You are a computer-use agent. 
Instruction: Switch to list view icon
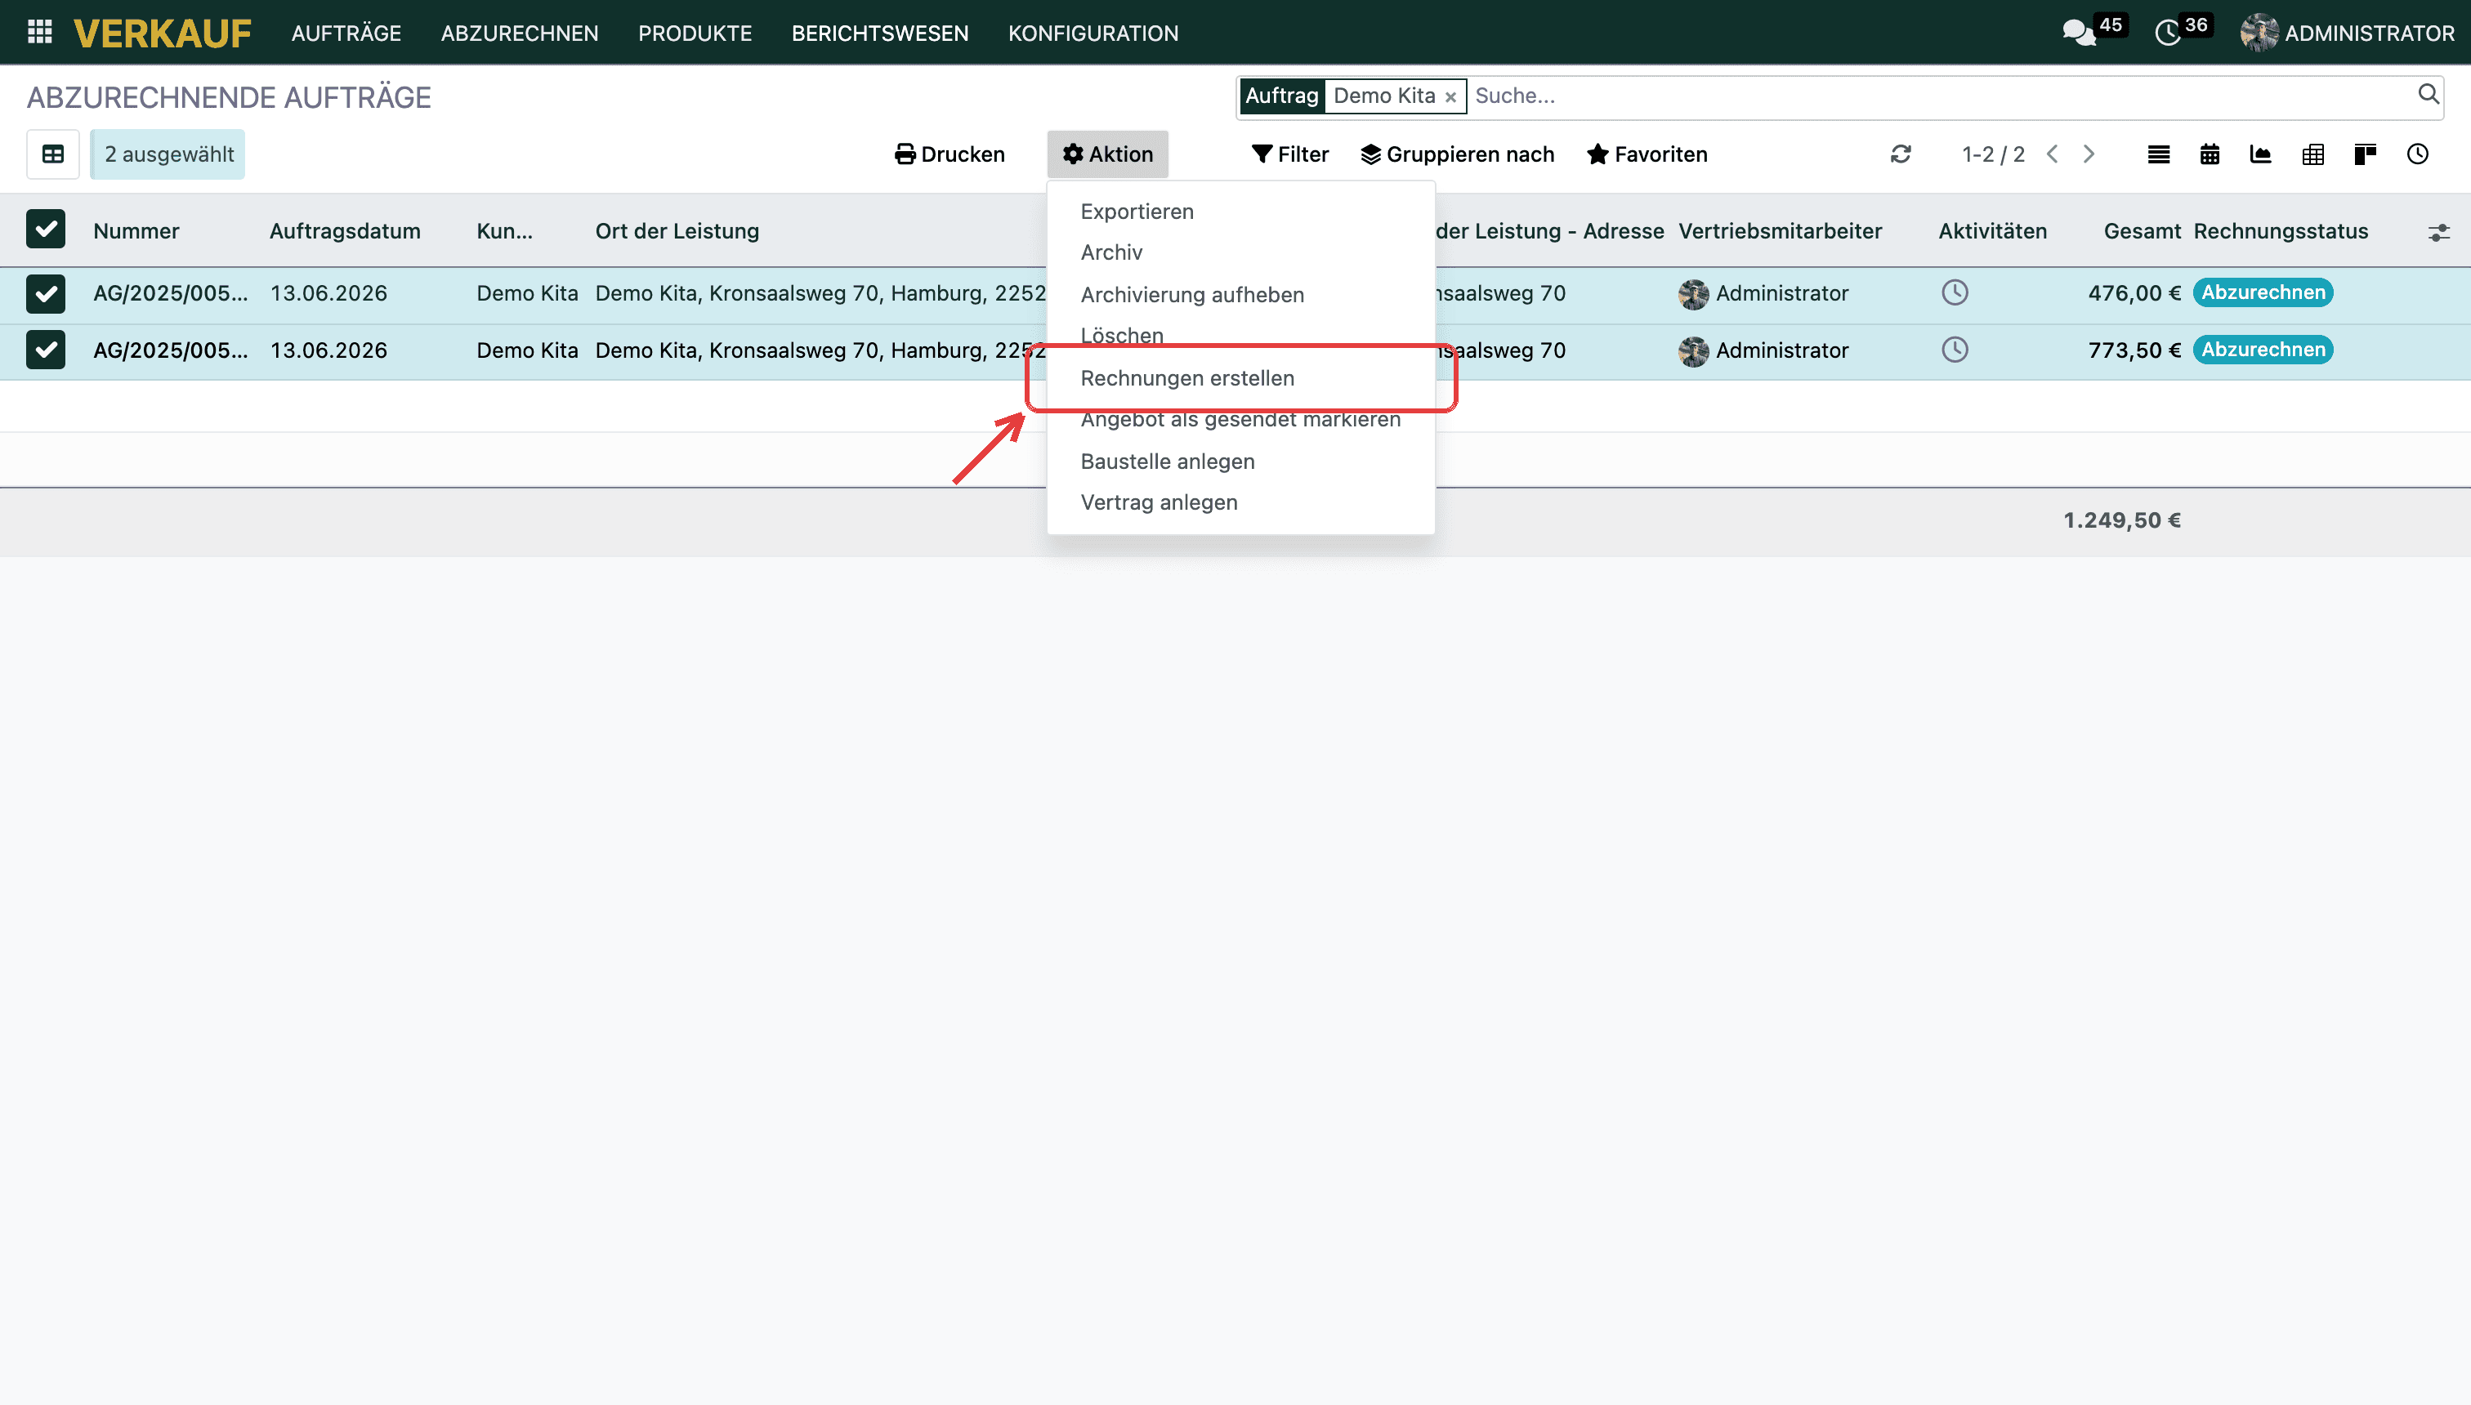(x=2159, y=154)
